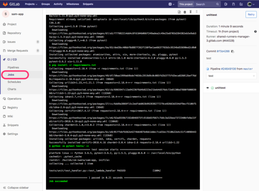
Task: Open Wiki in the sidebar
Action: [10, 116]
